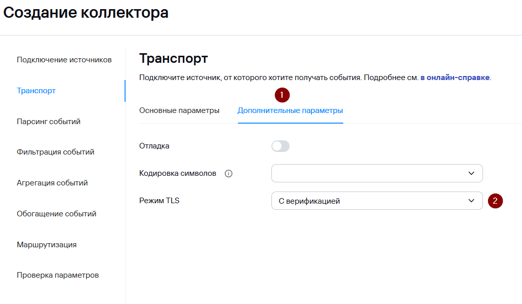Click the red marker numbered 1

282,95
